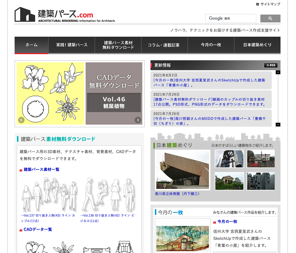Open 建築パース素材無料ダウンロード menu item
The image size is (296, 253).
(x=118, y=45)
